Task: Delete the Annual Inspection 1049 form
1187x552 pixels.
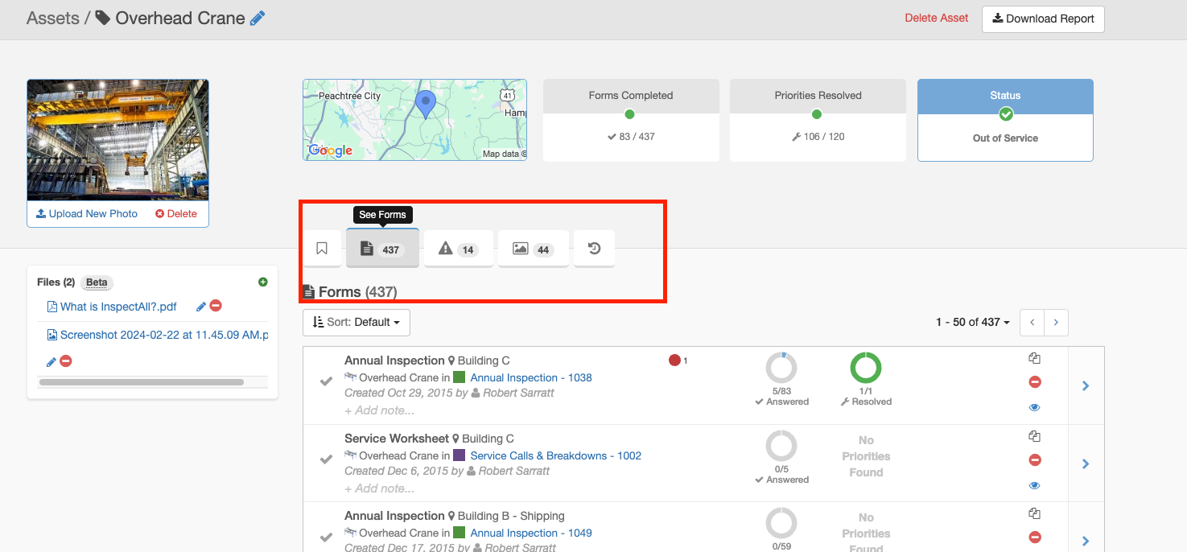Action: 1035,538
